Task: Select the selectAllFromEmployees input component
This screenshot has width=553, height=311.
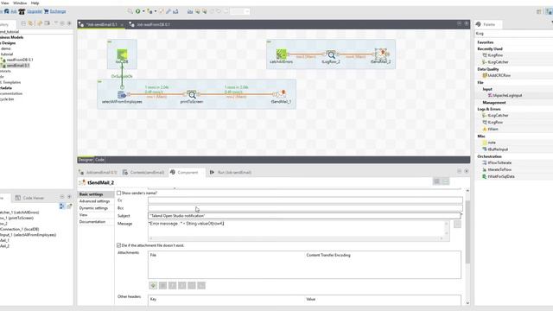Action: 122,94
